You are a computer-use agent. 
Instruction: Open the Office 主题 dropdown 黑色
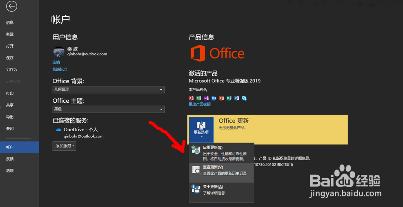point(109,109)
